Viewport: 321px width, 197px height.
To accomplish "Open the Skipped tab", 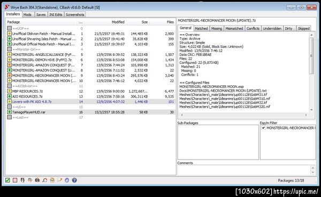I will coord(303,28).
